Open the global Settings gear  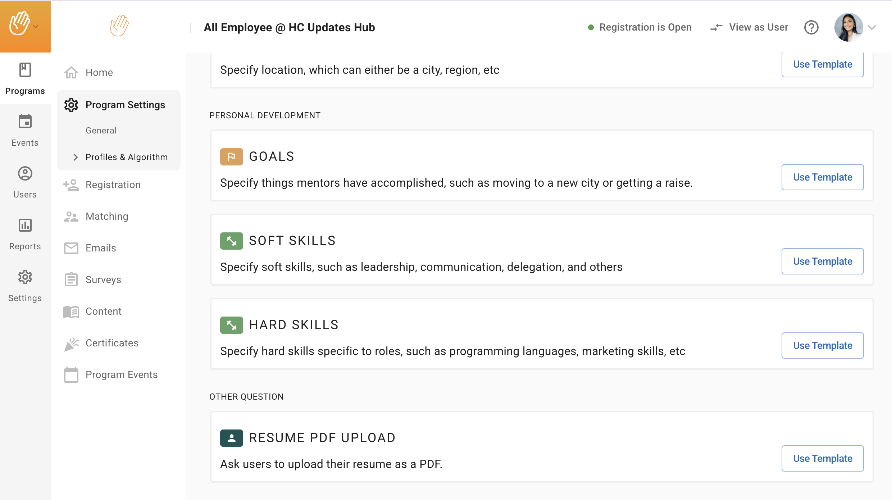coord(25,286)
